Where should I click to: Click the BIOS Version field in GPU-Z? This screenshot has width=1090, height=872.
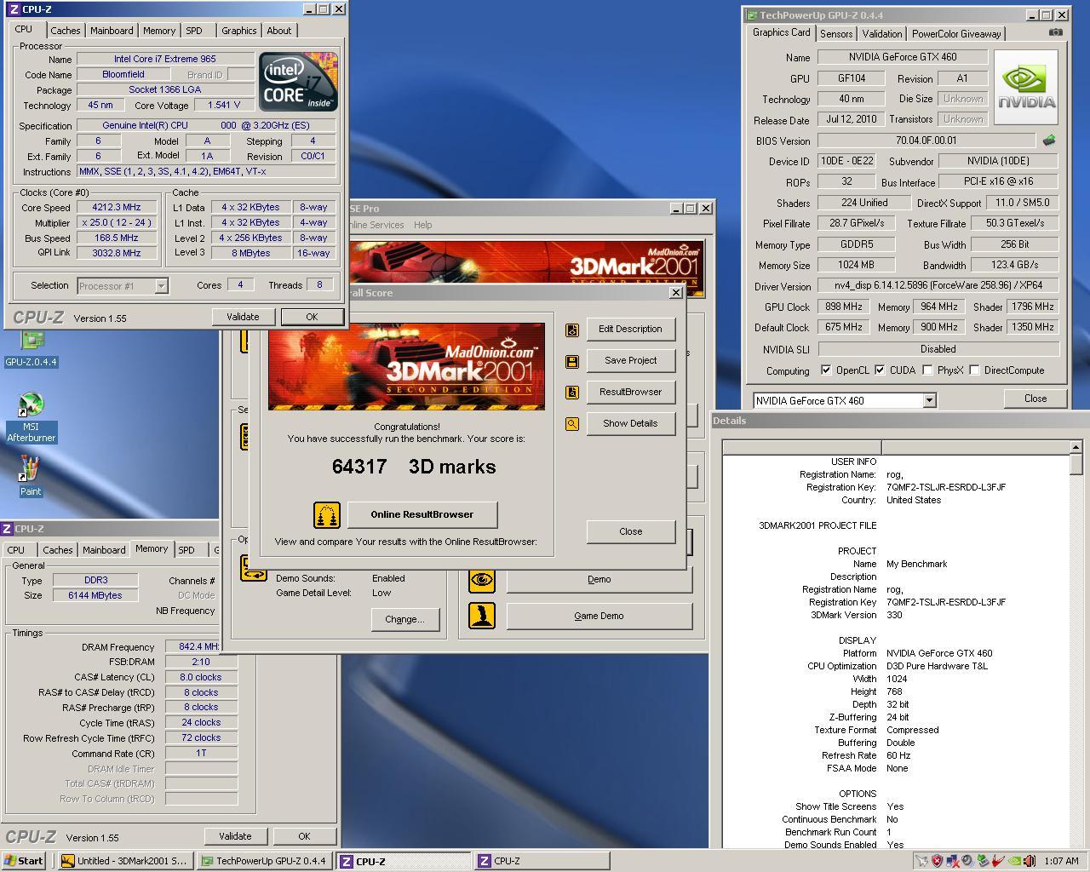pyautogui.click(x=926, y=141)
